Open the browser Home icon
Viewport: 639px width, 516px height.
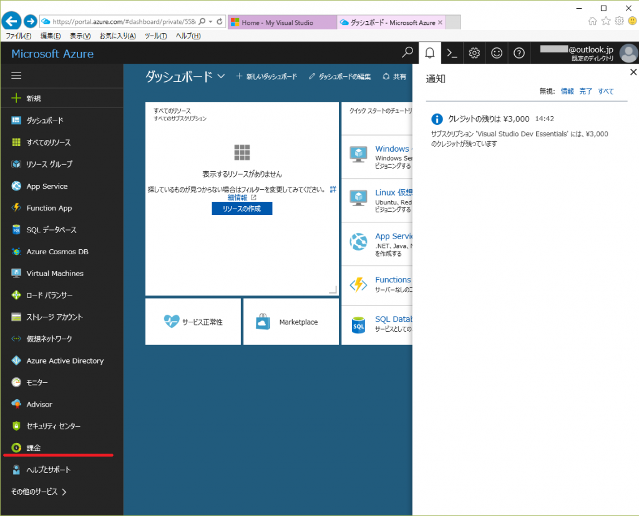tap(593, 21)
